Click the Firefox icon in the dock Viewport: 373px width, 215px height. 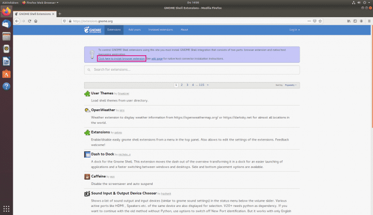6,12
